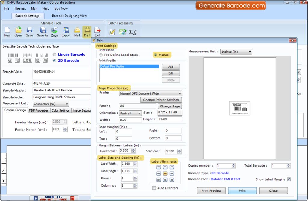The height and width of the screenshot is (201, 308).
Task: Open Measurement Unit Inches dropdown
Action: 236,52
